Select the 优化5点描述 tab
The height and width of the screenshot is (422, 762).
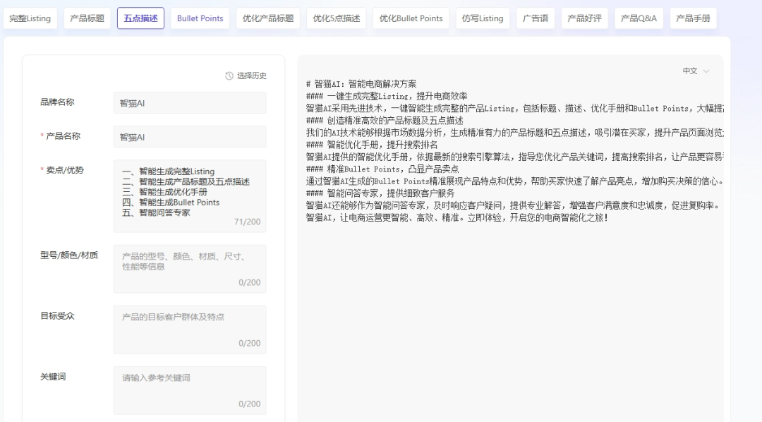point(335,18)
